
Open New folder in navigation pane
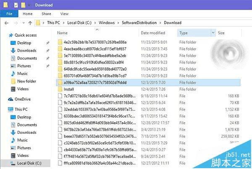(26, 81)
